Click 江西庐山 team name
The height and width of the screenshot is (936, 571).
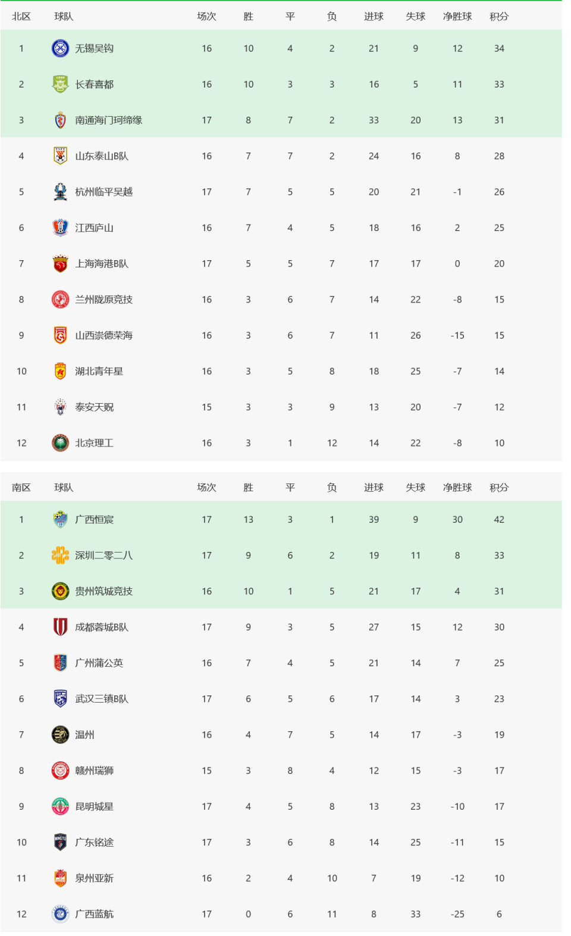(x=94, y=228)
